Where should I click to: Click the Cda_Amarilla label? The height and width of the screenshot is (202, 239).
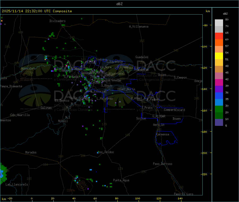coord(20,115)
